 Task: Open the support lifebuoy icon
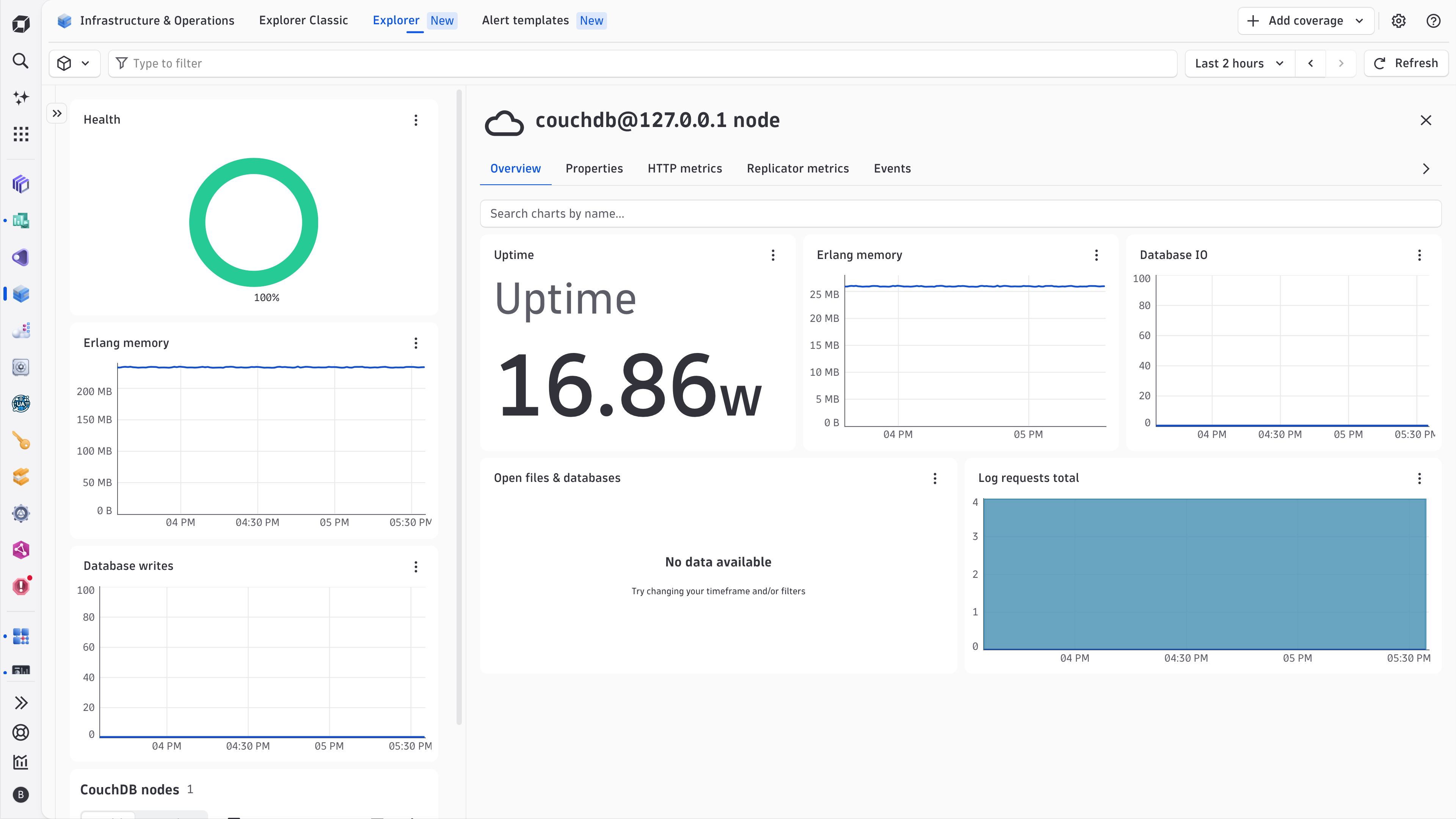tap(21, 733)
